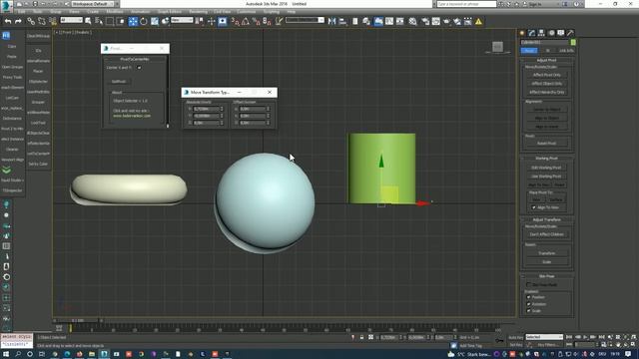
Task: Select the Pivot tab in Hierarchy panel
Action: point(529,51)
